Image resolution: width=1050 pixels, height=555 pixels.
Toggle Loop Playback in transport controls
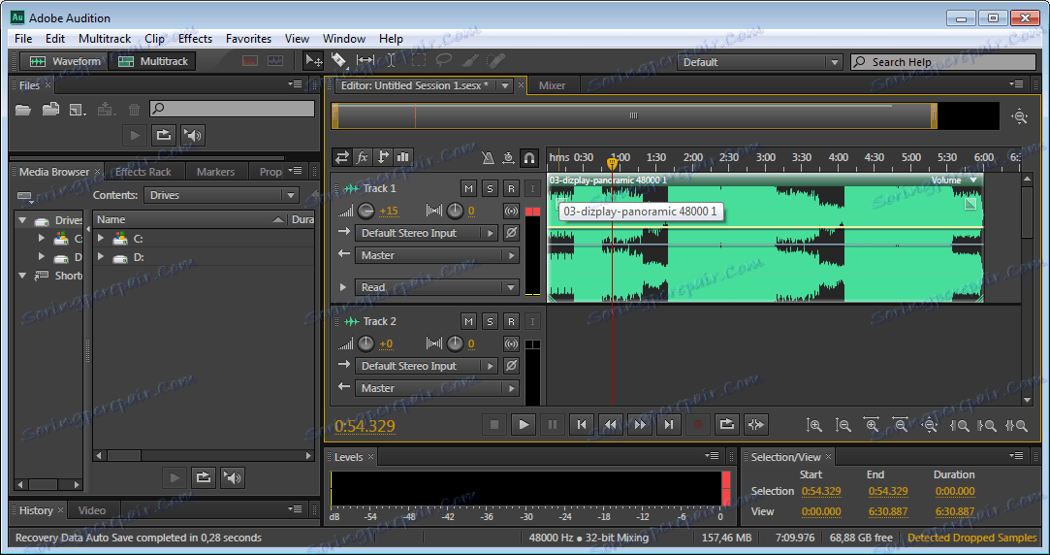(x=726, y=424)
